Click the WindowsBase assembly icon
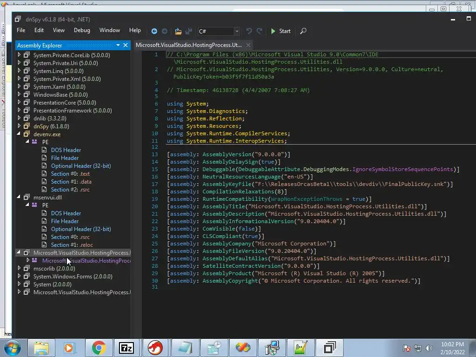 [26, 94]
